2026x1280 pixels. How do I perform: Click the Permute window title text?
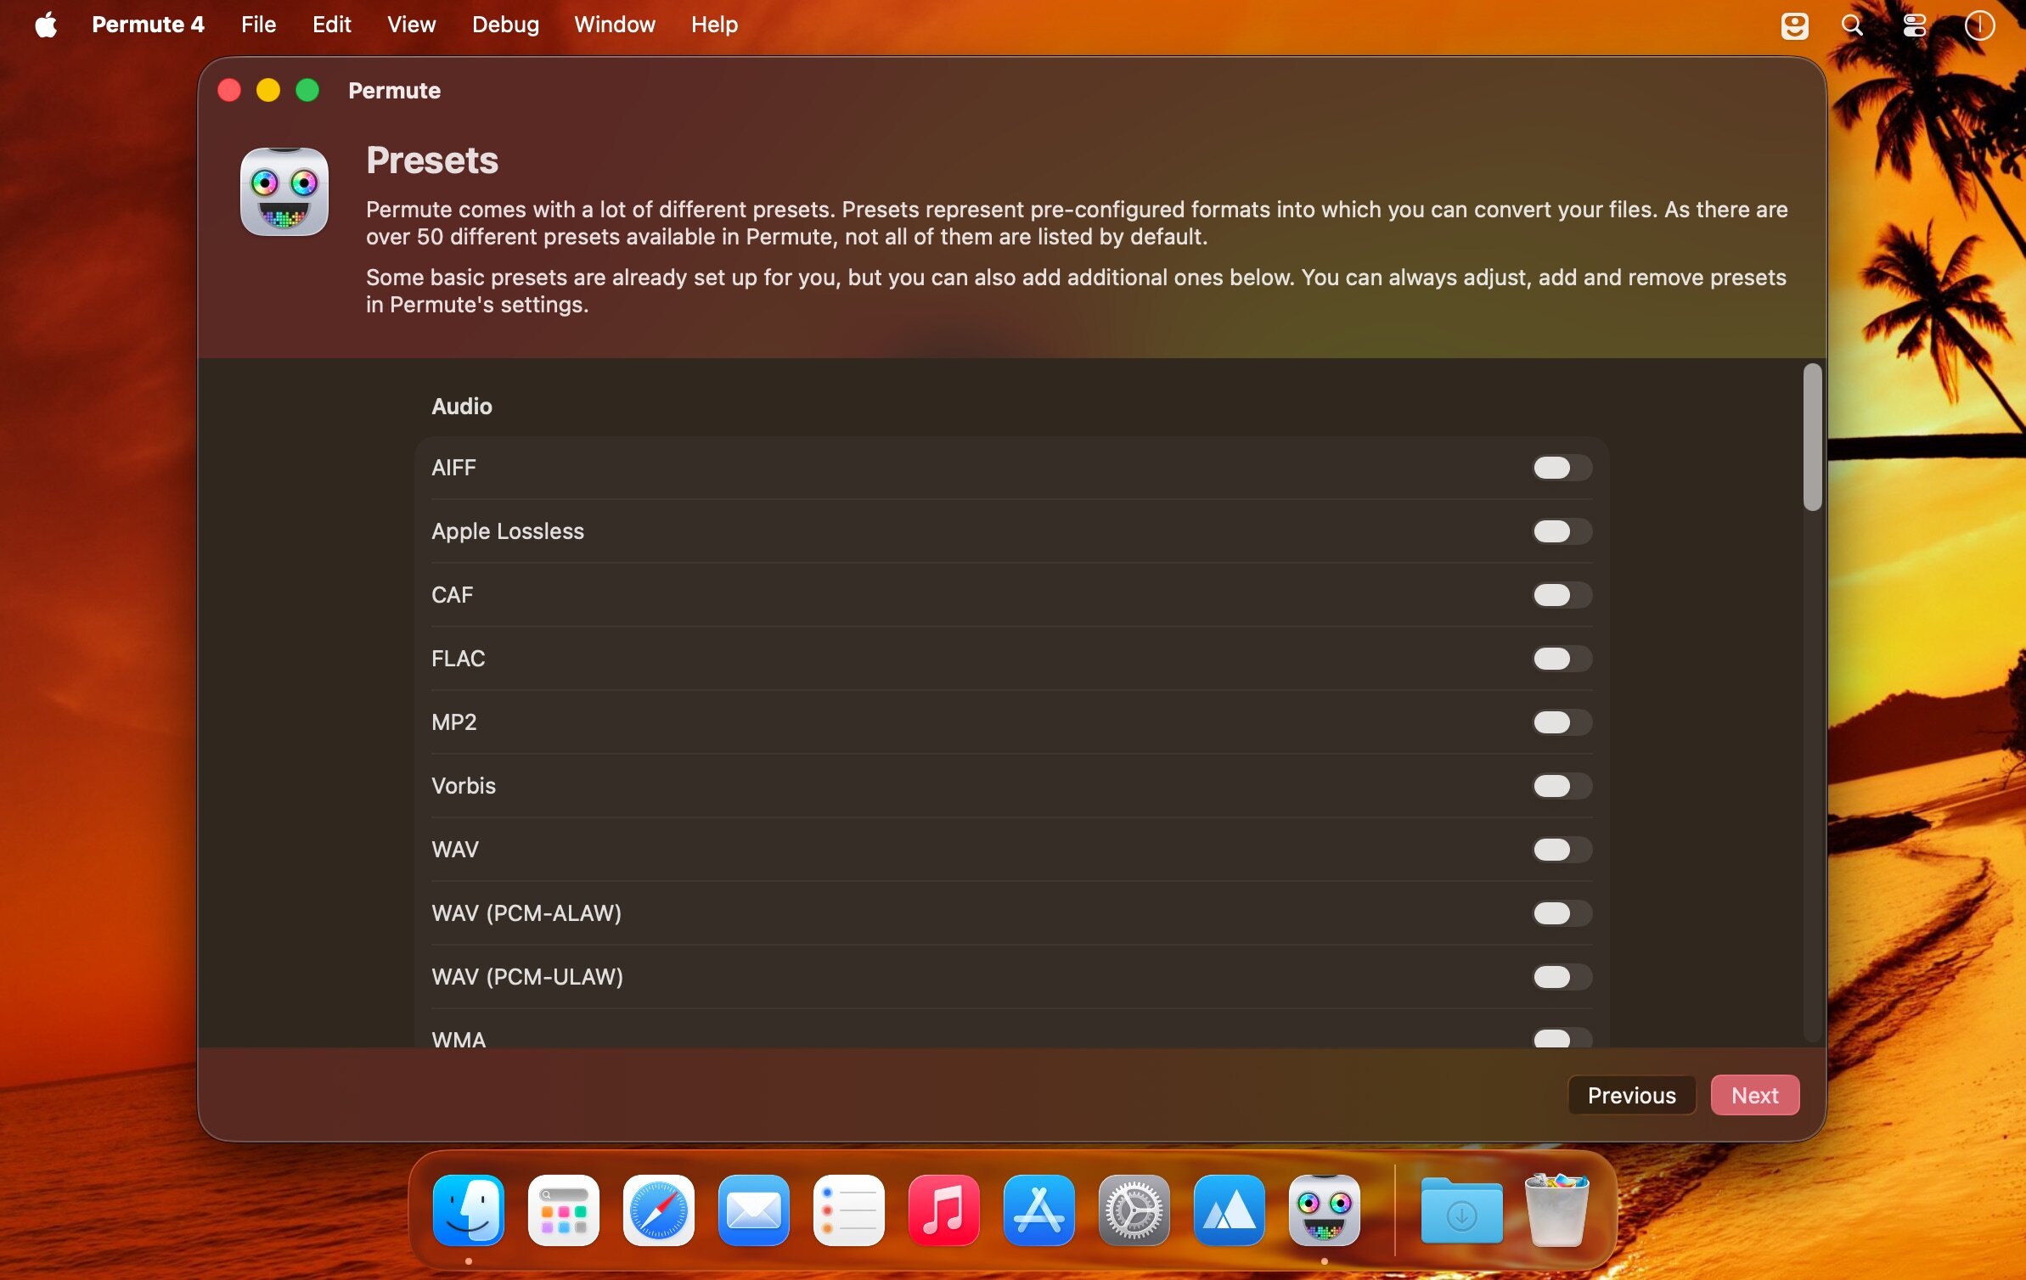coord(395,91)
